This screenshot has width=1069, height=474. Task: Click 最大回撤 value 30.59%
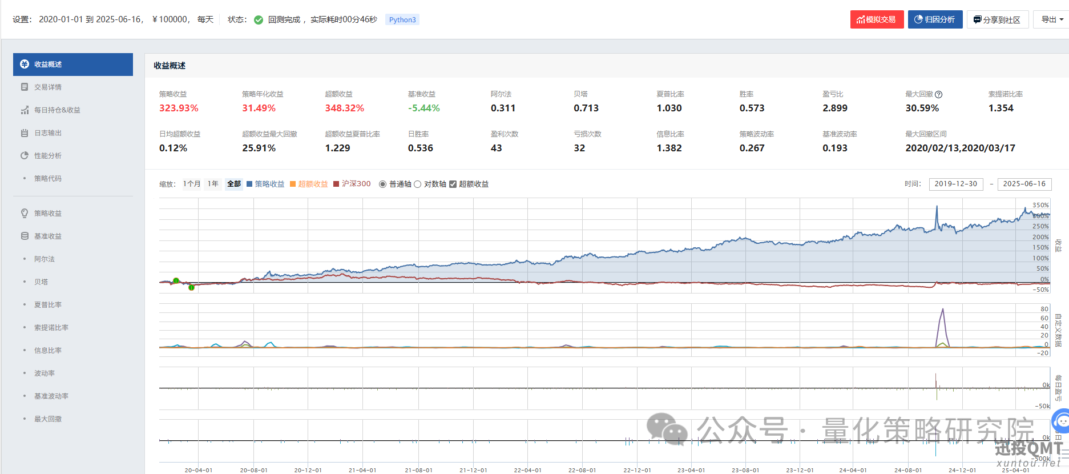pos(922,108)
